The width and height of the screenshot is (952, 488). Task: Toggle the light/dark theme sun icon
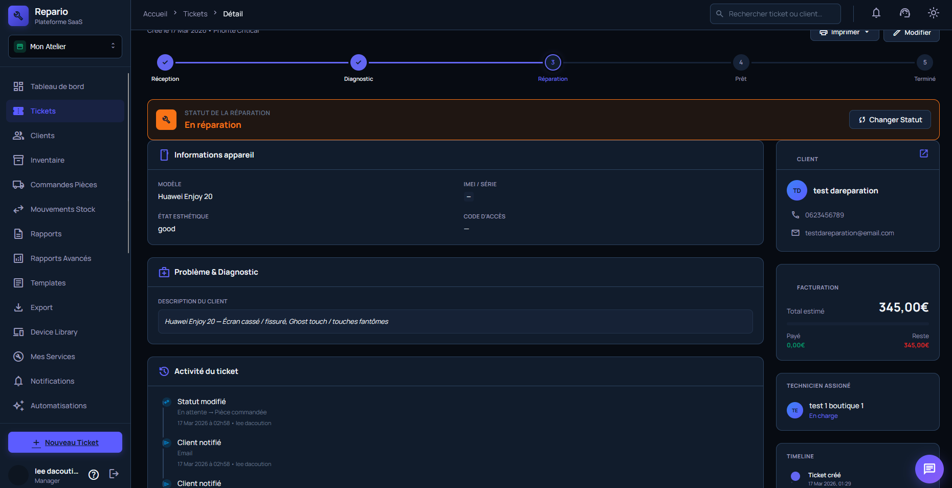tap(933, 13)
